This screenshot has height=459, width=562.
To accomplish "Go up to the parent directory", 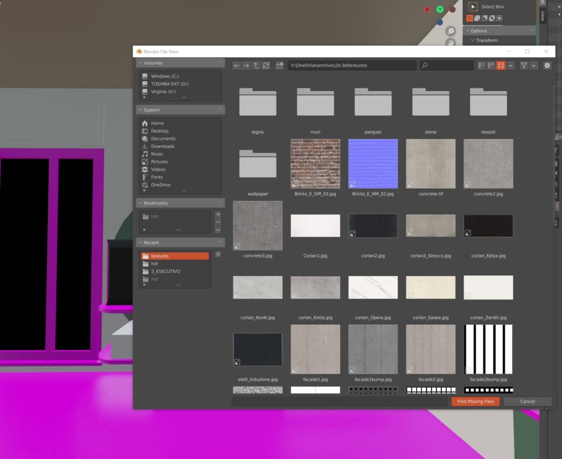I will [x=256, y=65].
